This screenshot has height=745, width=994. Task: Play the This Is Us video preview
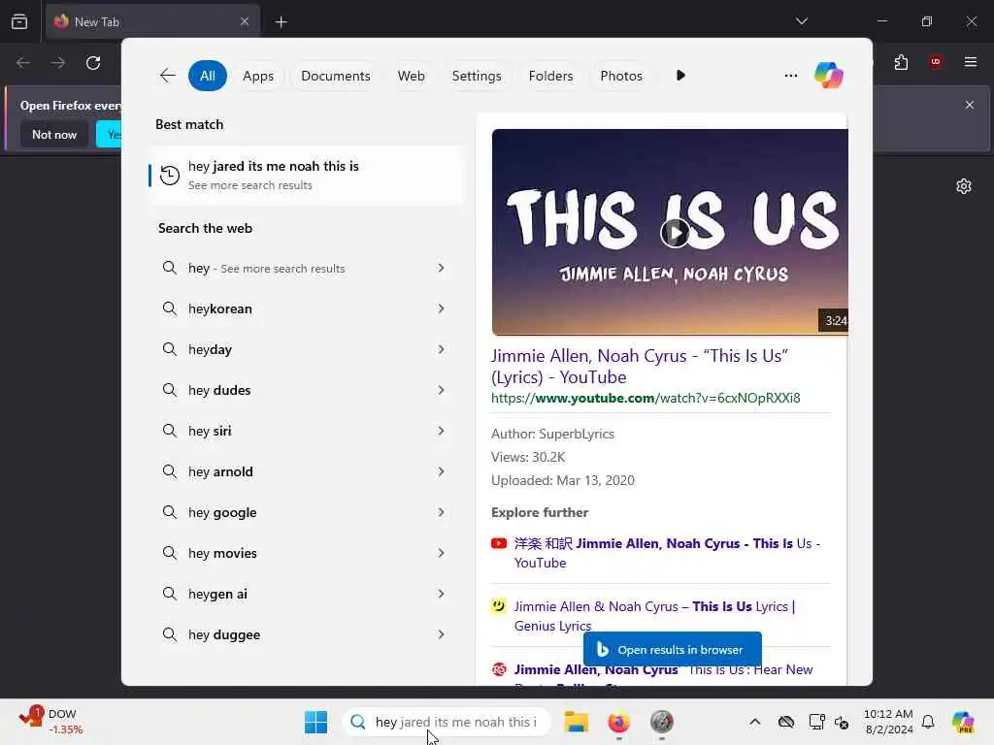pyautogui.click(x=675, y=233)
